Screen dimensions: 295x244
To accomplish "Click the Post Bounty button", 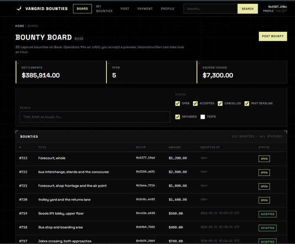I will click(x=273, y=36).
